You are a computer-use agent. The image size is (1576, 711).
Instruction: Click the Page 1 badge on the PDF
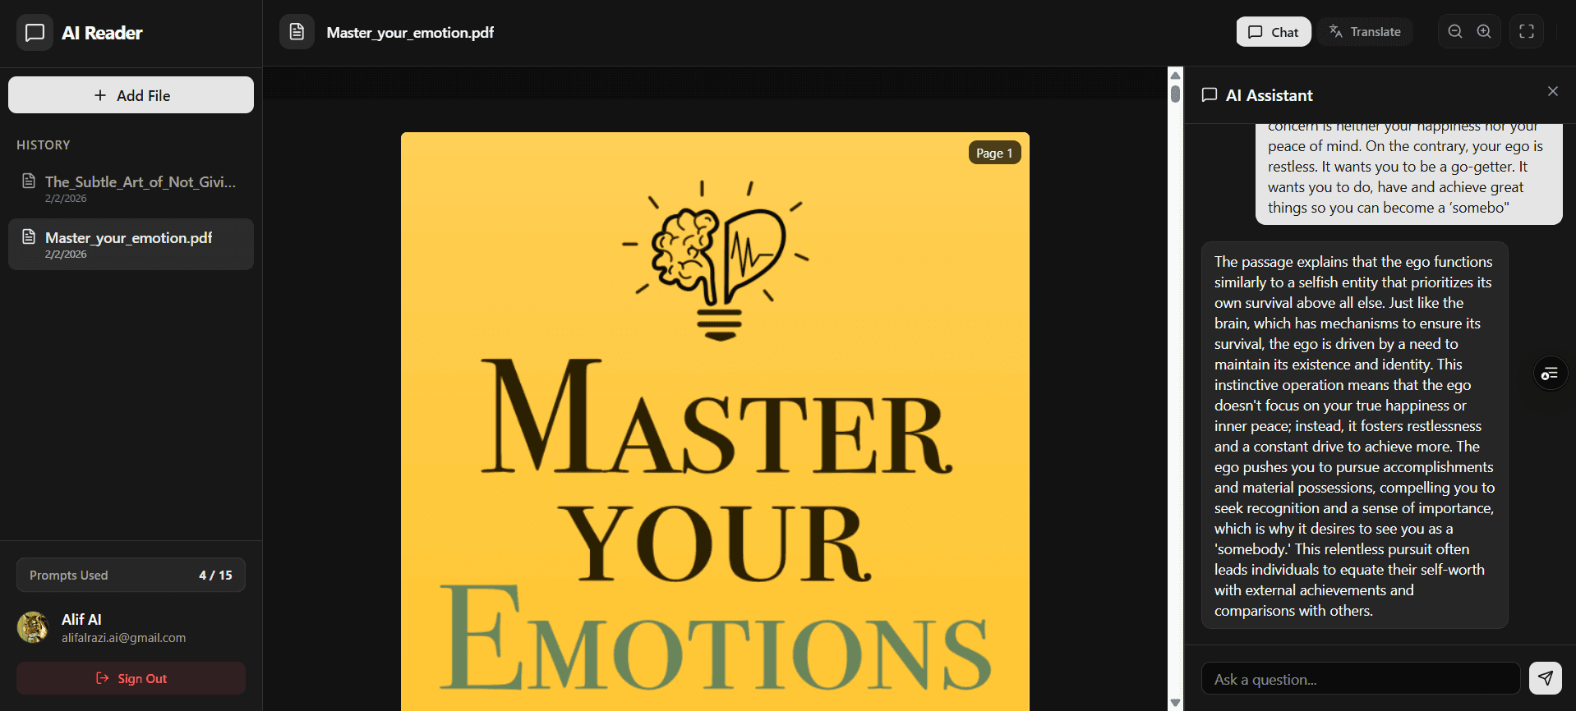tap(994, 153)
